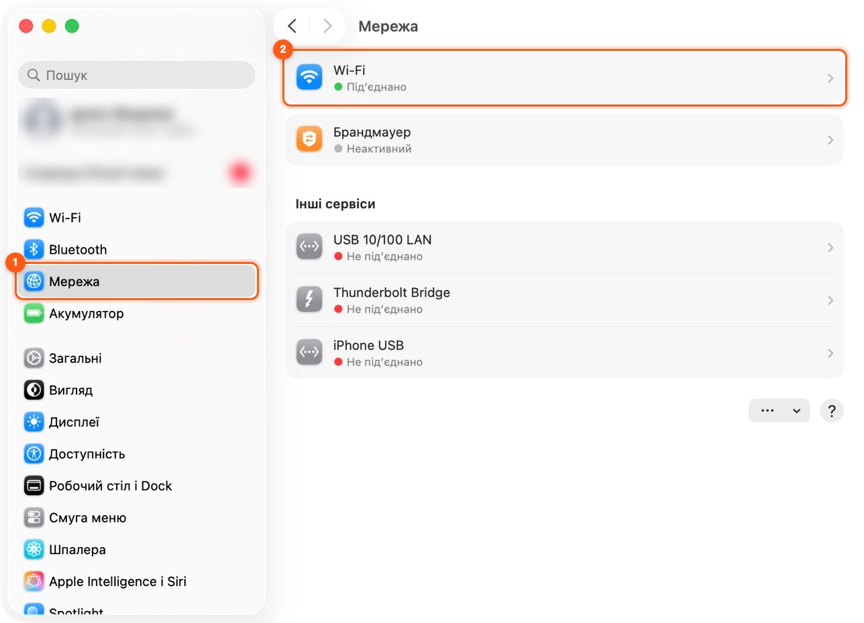864x623 pixels.
Task: Expand the iPhone USB row chevron
Action: [830, 352]
